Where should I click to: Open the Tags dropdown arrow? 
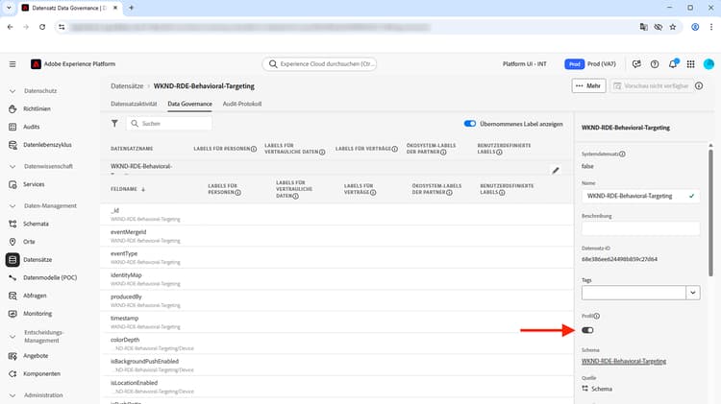point(693,293)
